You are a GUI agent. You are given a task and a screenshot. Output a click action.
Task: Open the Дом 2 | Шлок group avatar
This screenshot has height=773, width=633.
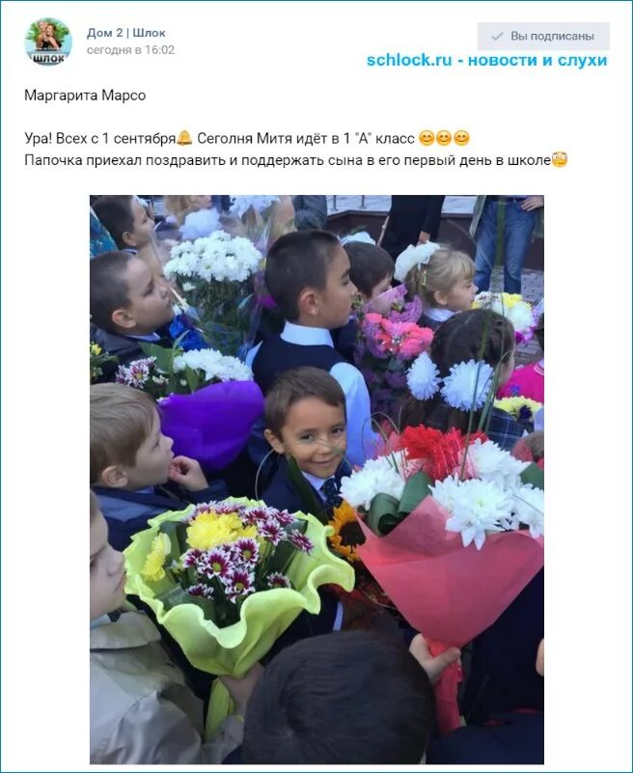coord(48,41)
